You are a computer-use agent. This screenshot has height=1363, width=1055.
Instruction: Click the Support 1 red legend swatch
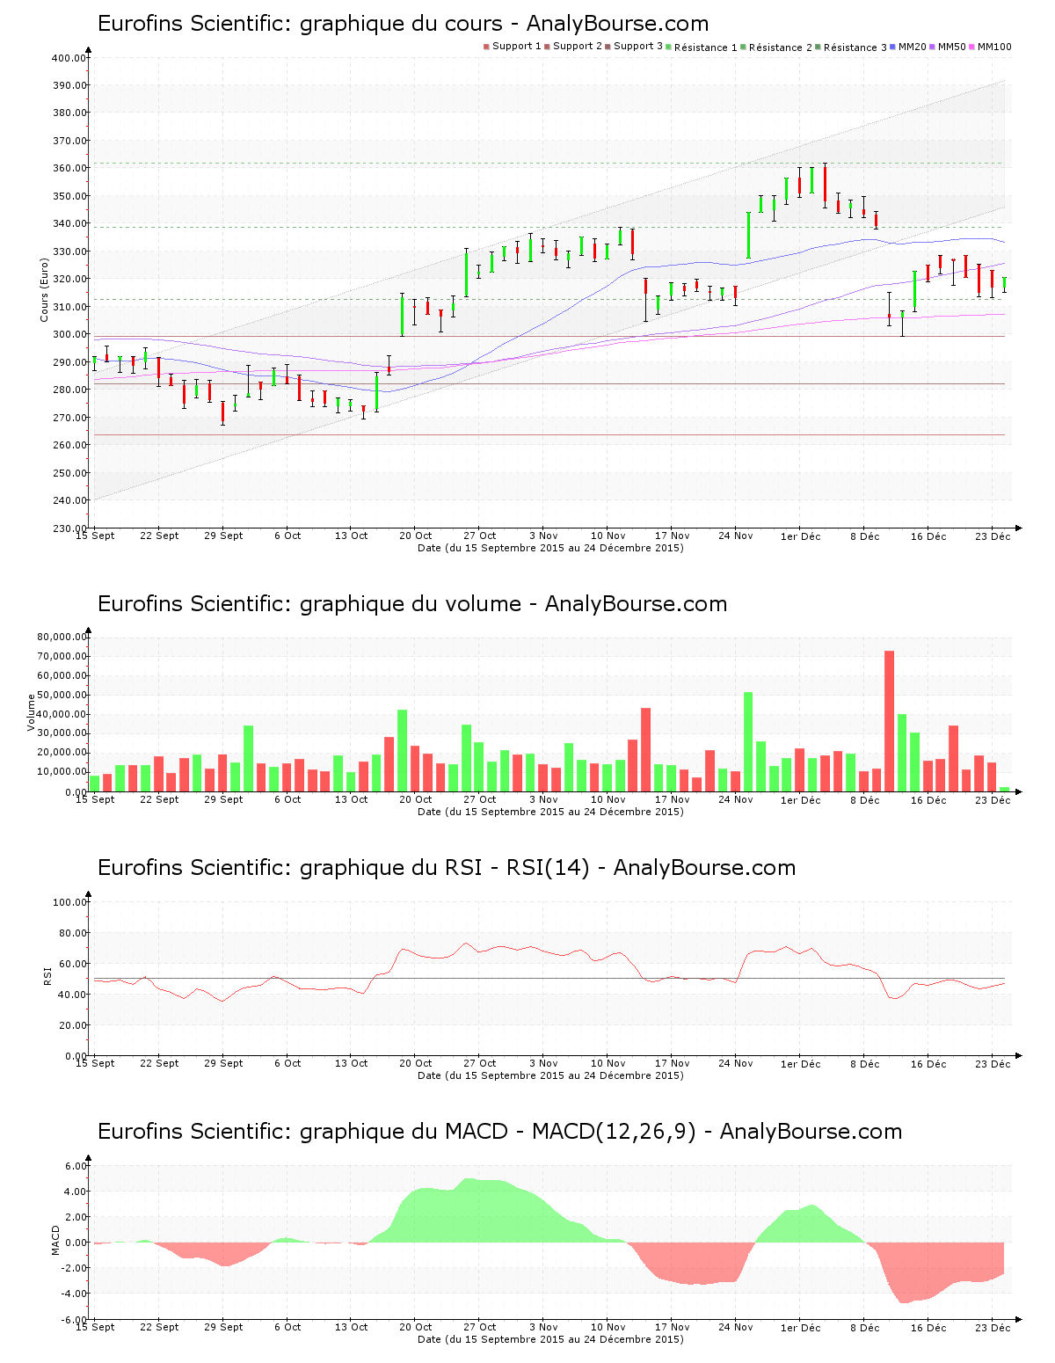[486, 47]
